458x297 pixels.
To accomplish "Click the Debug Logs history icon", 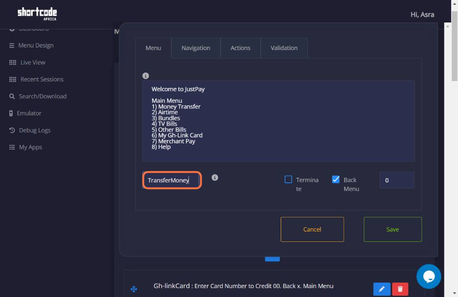I will 12,130.
